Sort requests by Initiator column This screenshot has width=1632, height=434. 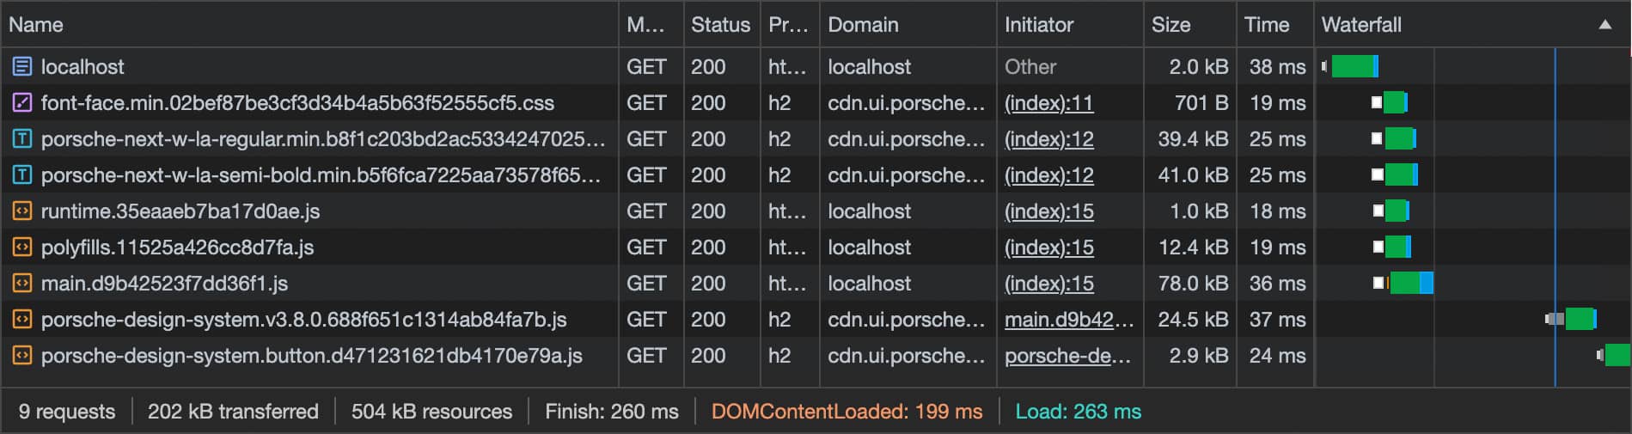point(1070,24)
